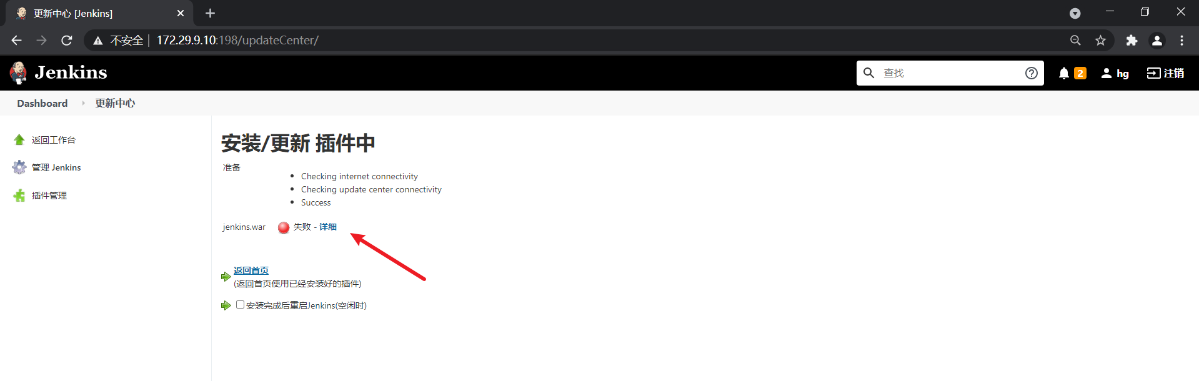Open the browser zoom magnifier icon

(x=1075, y=41)
